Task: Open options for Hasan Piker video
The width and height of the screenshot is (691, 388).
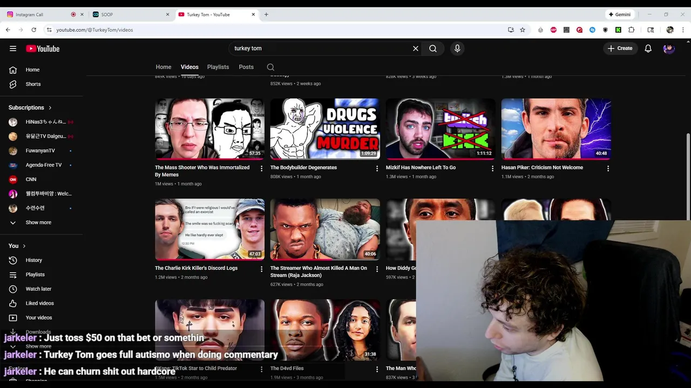Action: pyautogui.click(x=608, y=169)
